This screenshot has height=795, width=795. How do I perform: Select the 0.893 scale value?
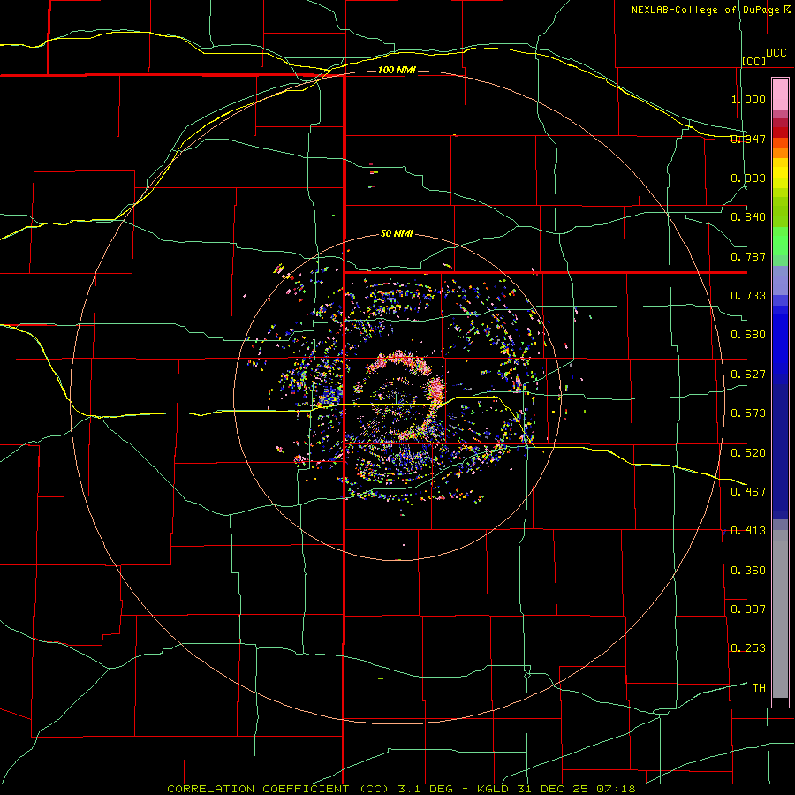coord(748,178)
